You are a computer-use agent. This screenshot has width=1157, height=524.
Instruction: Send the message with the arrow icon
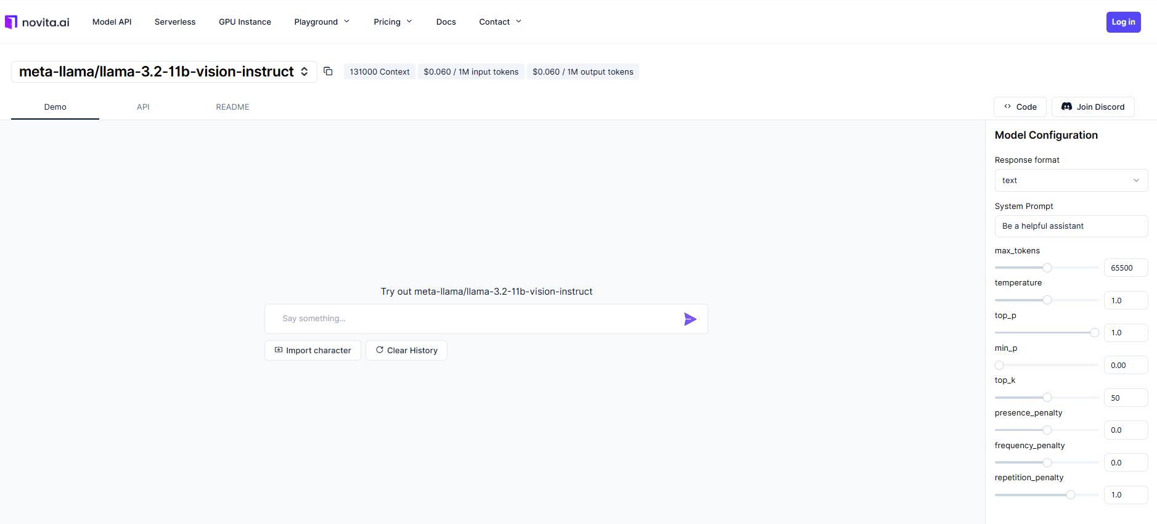coord(690,319)
